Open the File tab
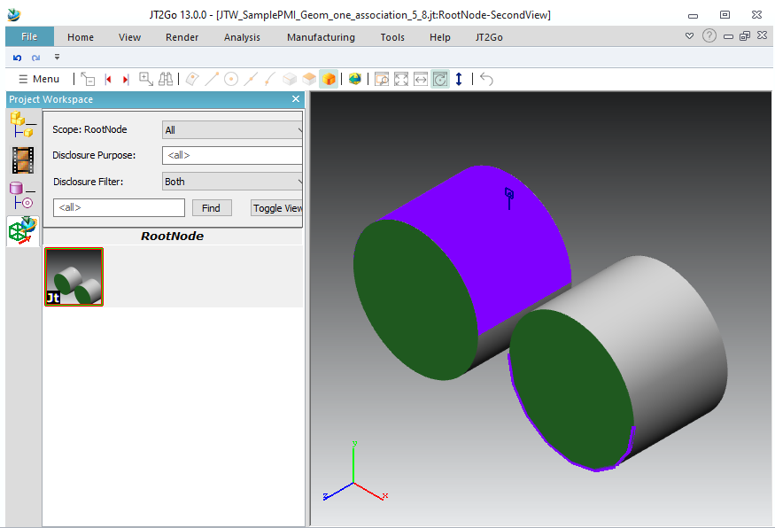 (29, 36)
